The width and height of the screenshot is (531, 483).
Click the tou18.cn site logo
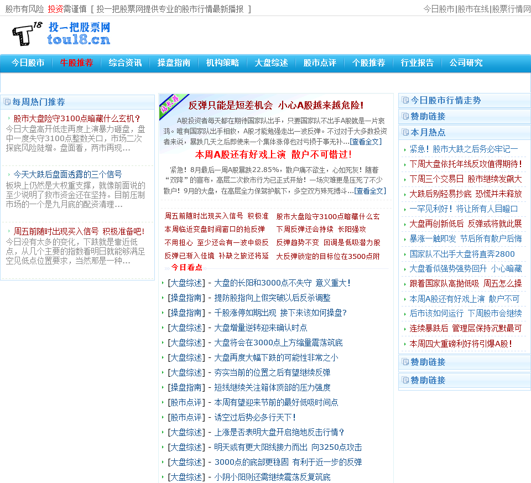point(61,34)
